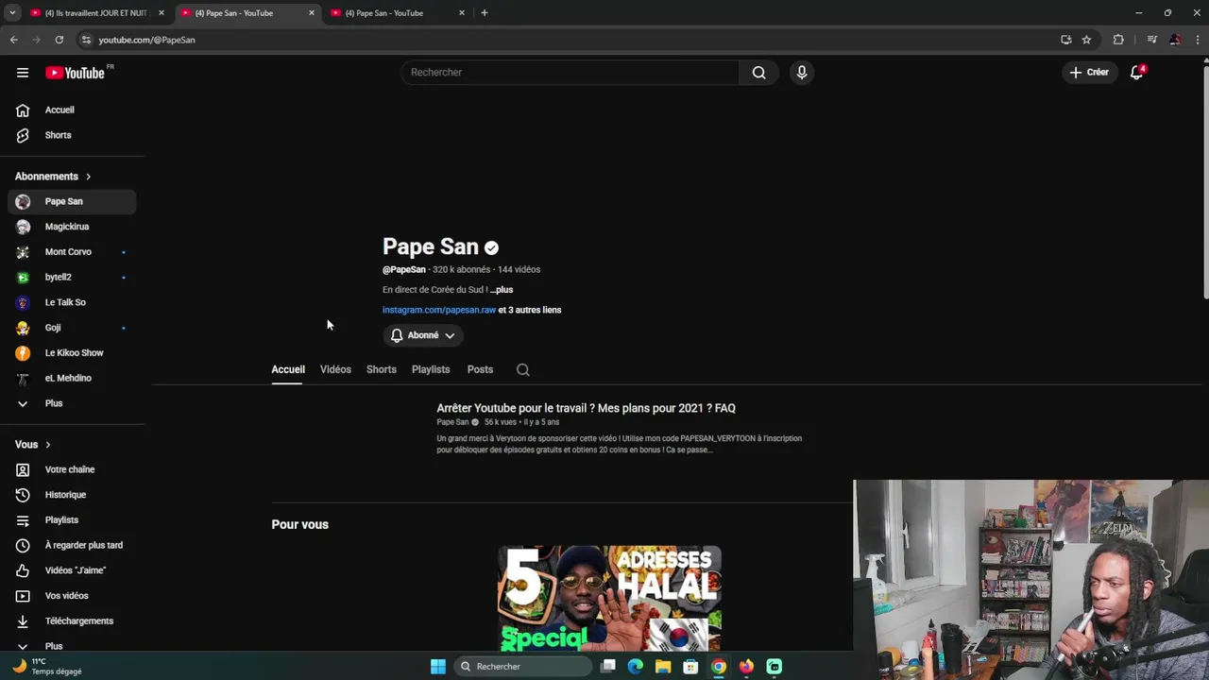Open Le Talk So channel in sidebar
This screenshot has width=1209, height=680.
pos(72,302)
